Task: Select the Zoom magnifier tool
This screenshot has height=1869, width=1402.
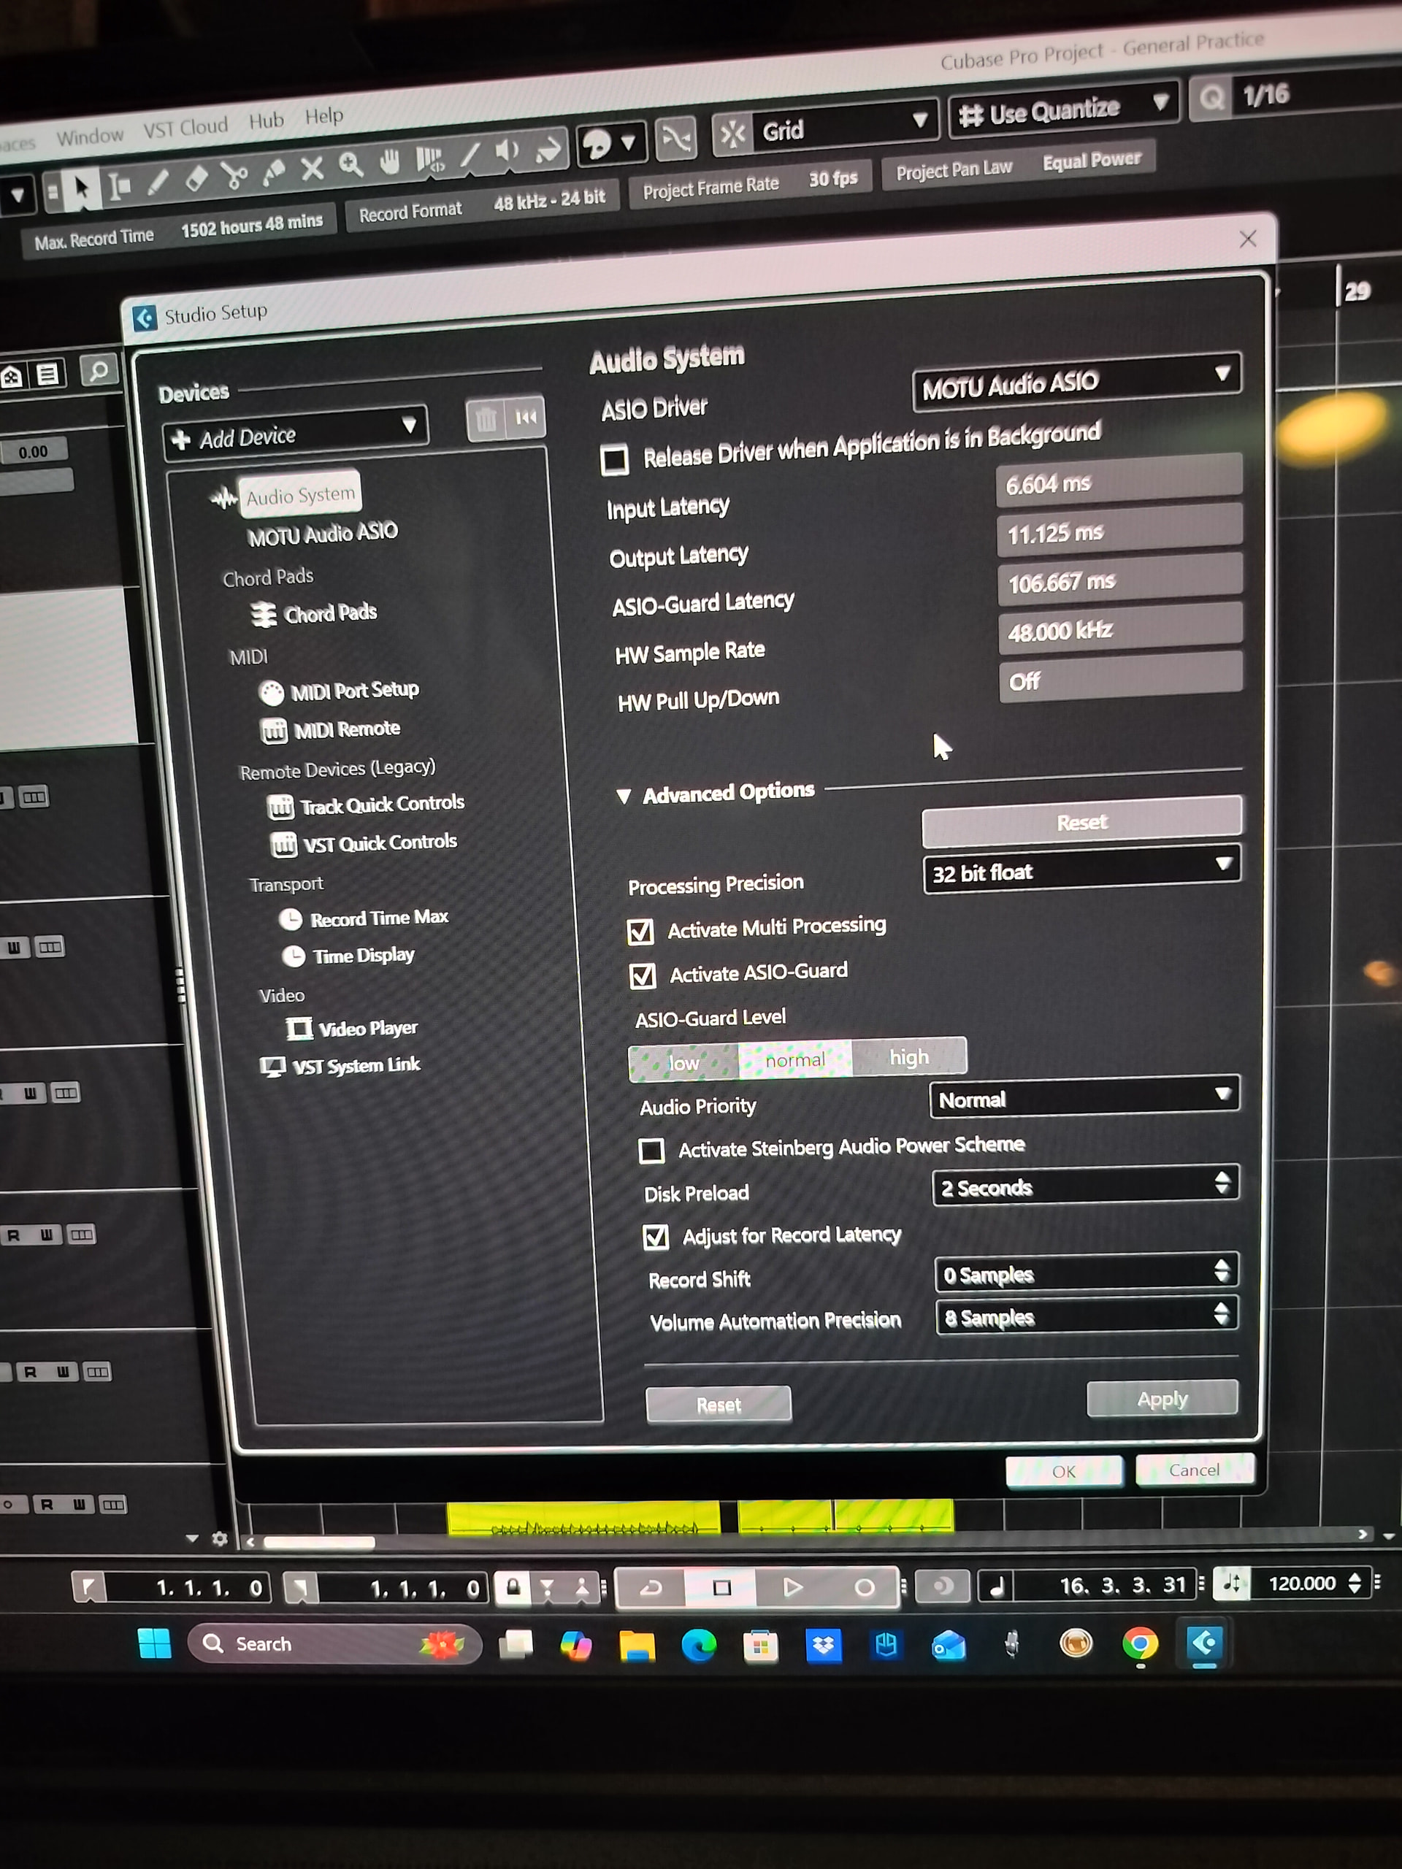Action: (350, 165)
